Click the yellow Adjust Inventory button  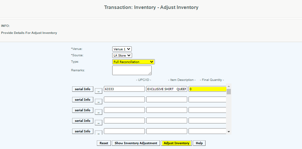[x=176, y=143]
